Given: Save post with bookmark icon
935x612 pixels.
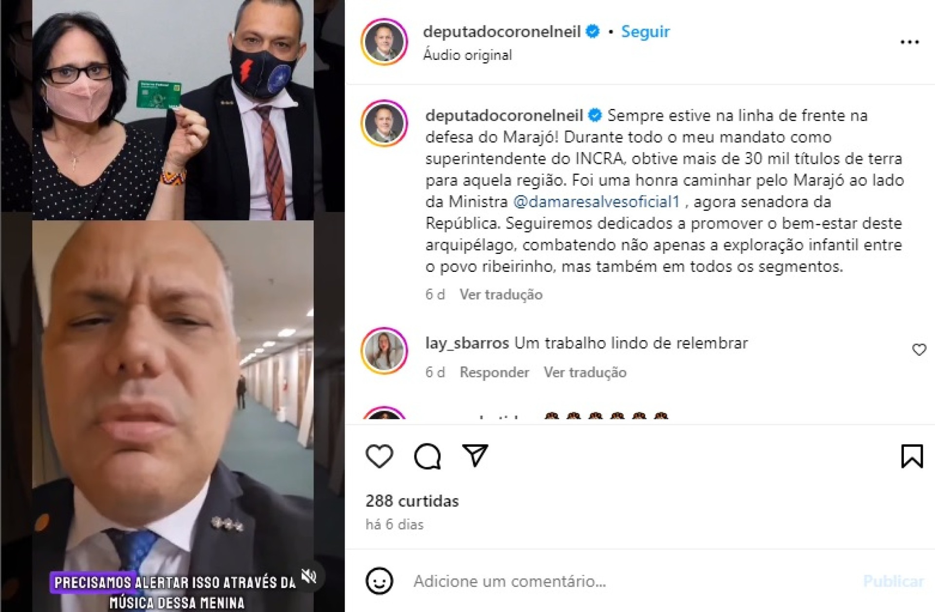Looking at the screenshot, I should [912, 456].
